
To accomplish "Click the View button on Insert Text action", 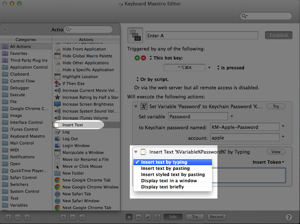I will (x=276, y=152).
